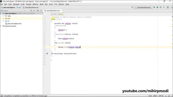Open the Tools menu
The height and width of the screenshot is (97, 173).
point(51,4)
